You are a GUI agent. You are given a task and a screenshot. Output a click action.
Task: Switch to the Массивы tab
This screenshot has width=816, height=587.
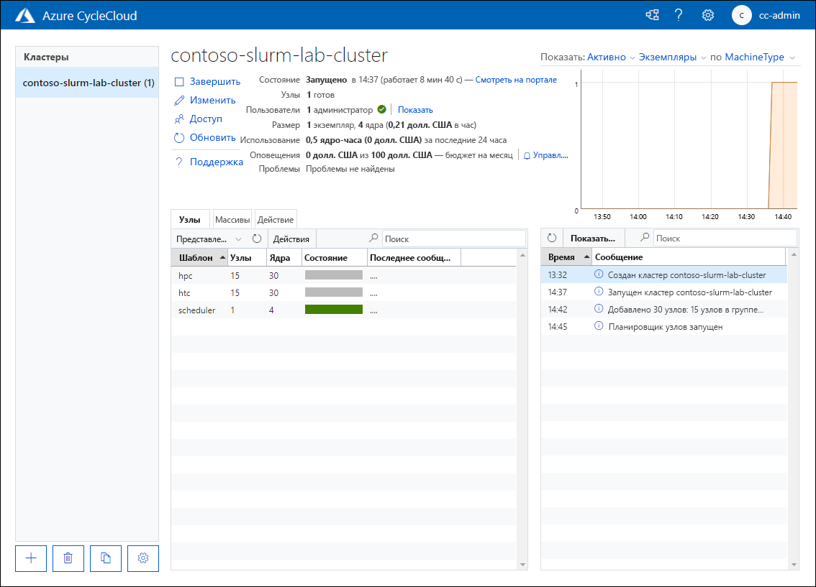[x=232, y=220]
